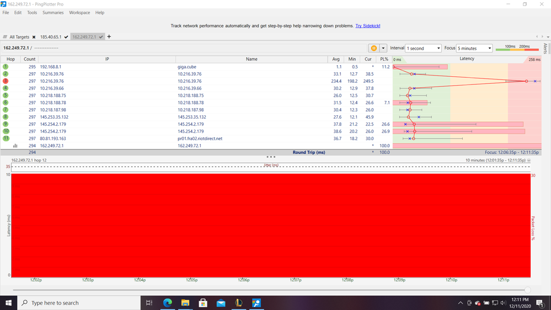Click the Latency graph column header
The width and height of the screenshot is (551, 310).
(467, 58)
